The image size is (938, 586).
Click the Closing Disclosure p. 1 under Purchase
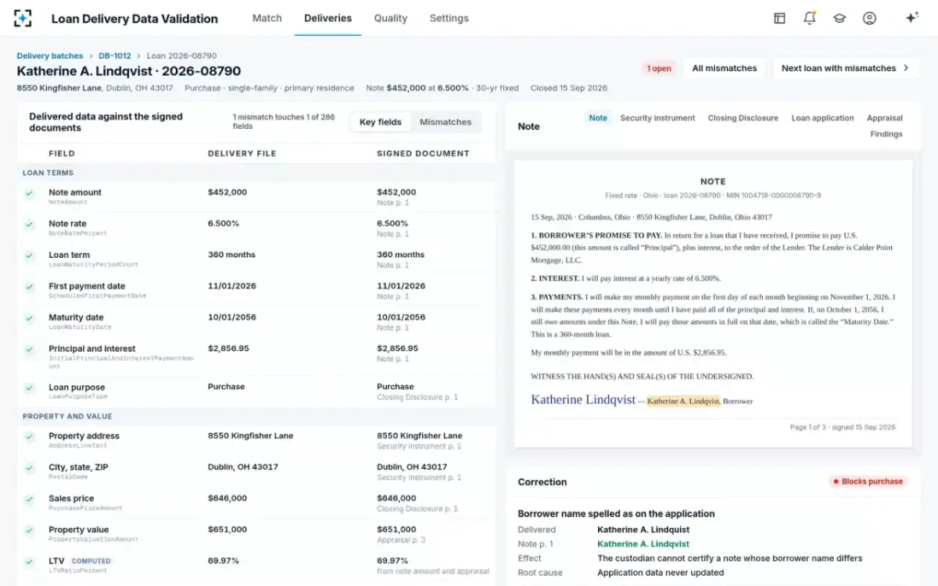click(417, 398)
